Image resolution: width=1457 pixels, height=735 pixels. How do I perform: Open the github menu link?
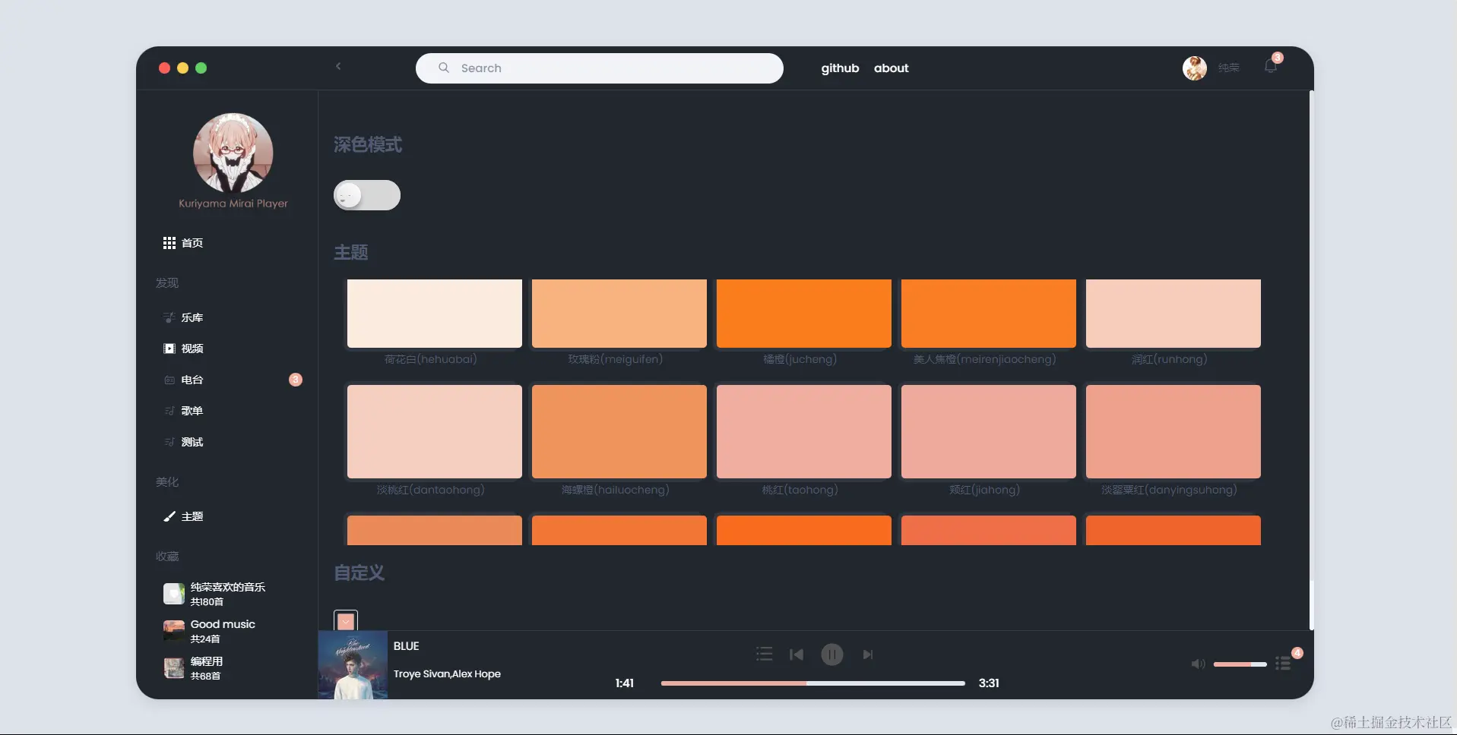click(x=840, y=68)
